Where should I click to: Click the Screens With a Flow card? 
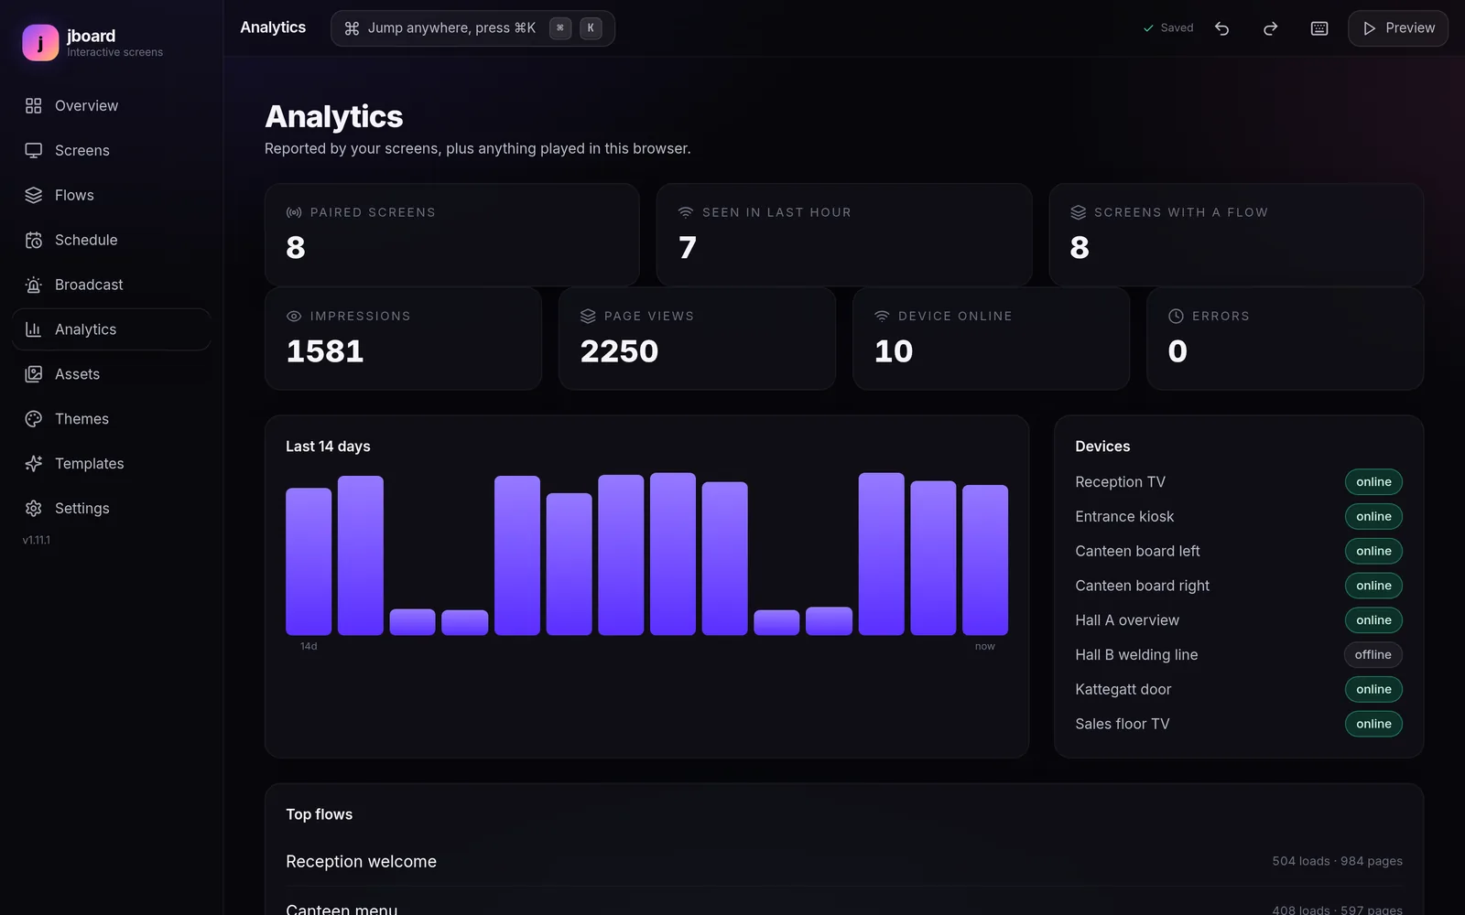click(1236, 235)
